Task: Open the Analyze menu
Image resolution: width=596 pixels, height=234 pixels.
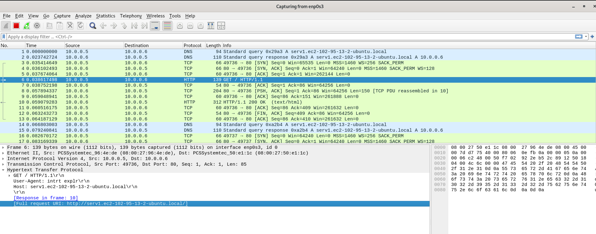Action: (83, 16)
